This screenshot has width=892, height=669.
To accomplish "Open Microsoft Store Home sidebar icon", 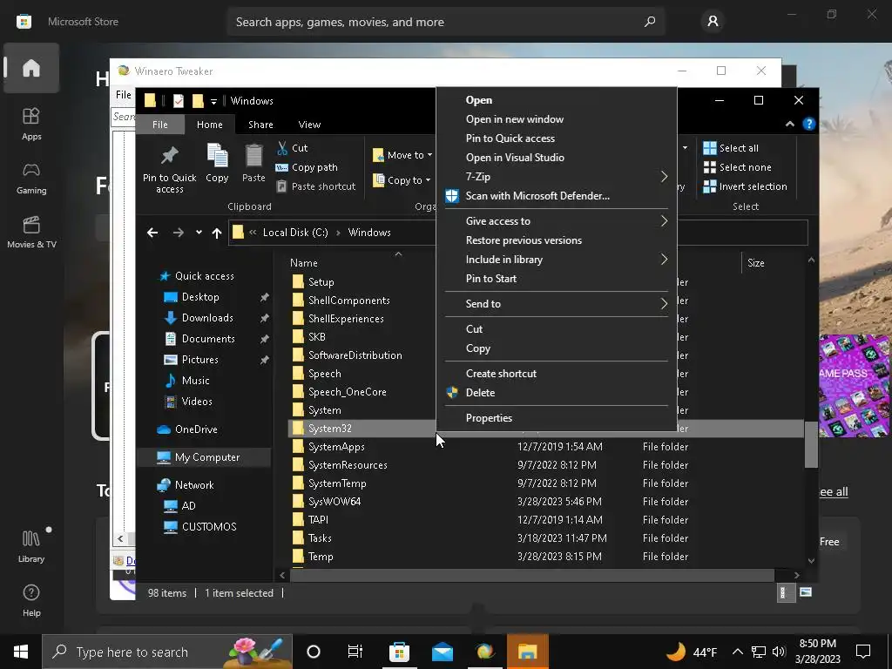I will tap(31, 68).
